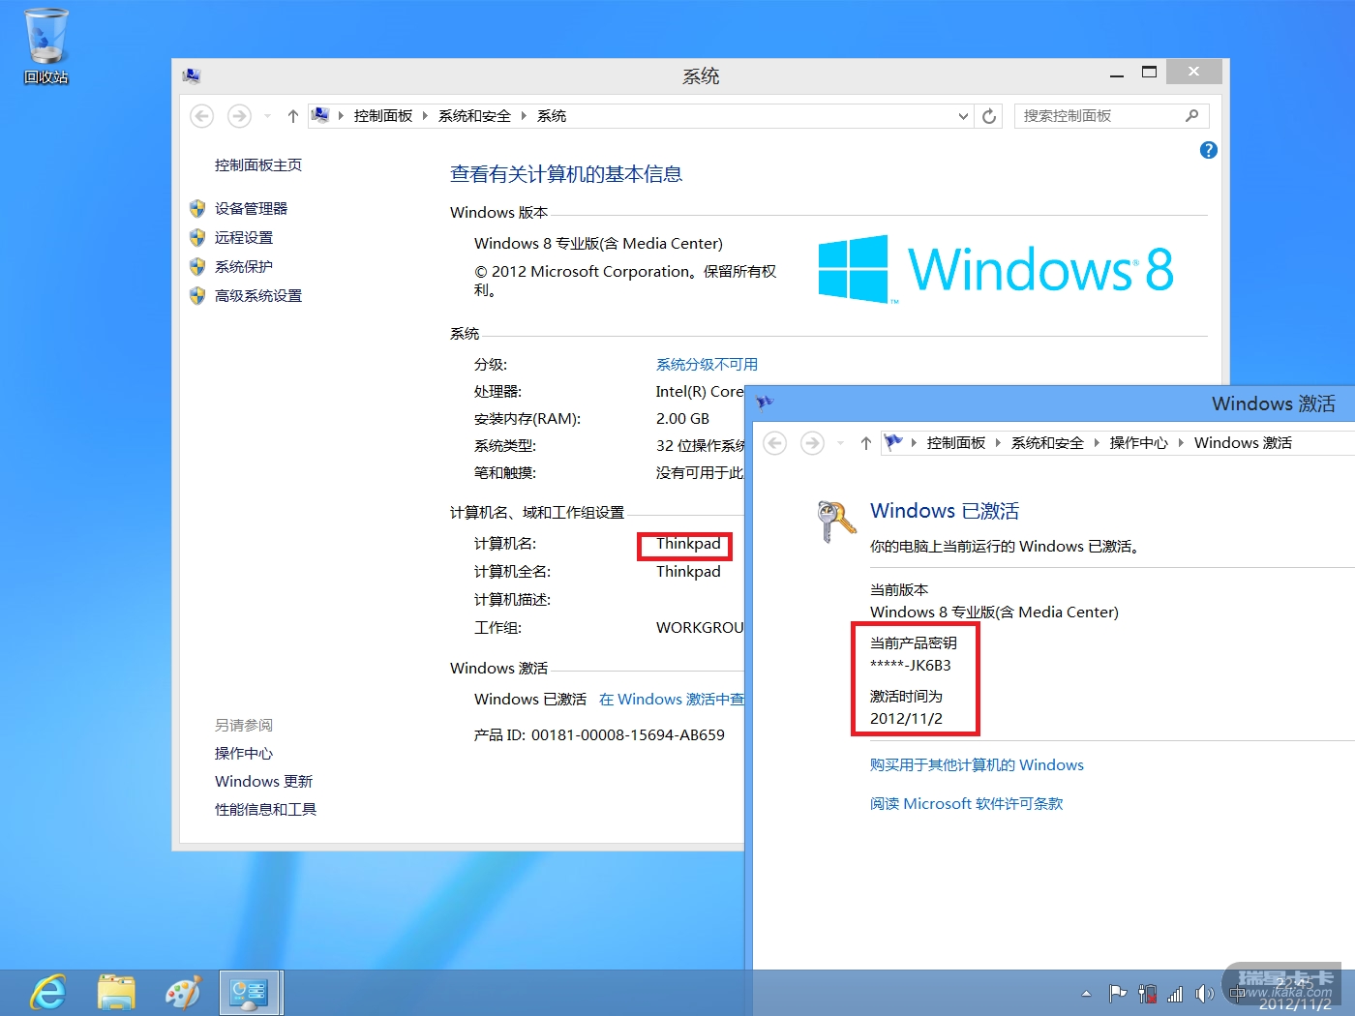
Task: Open Windows 更新 link in sidebar
Action: (x=263, y=781)
